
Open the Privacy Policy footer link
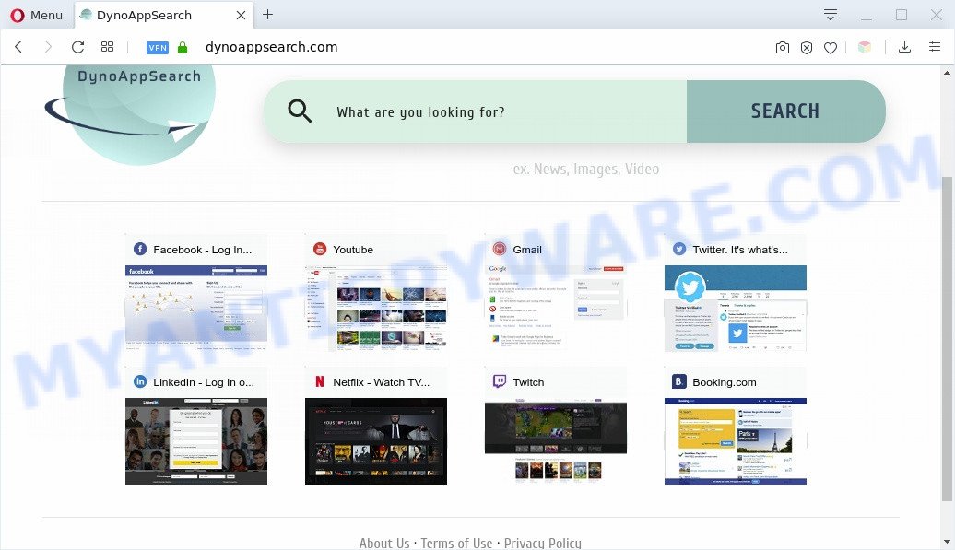pyautogui.click(x=543, y=543)
